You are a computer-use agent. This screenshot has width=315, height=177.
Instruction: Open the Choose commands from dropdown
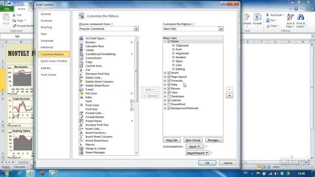(136, 29)
